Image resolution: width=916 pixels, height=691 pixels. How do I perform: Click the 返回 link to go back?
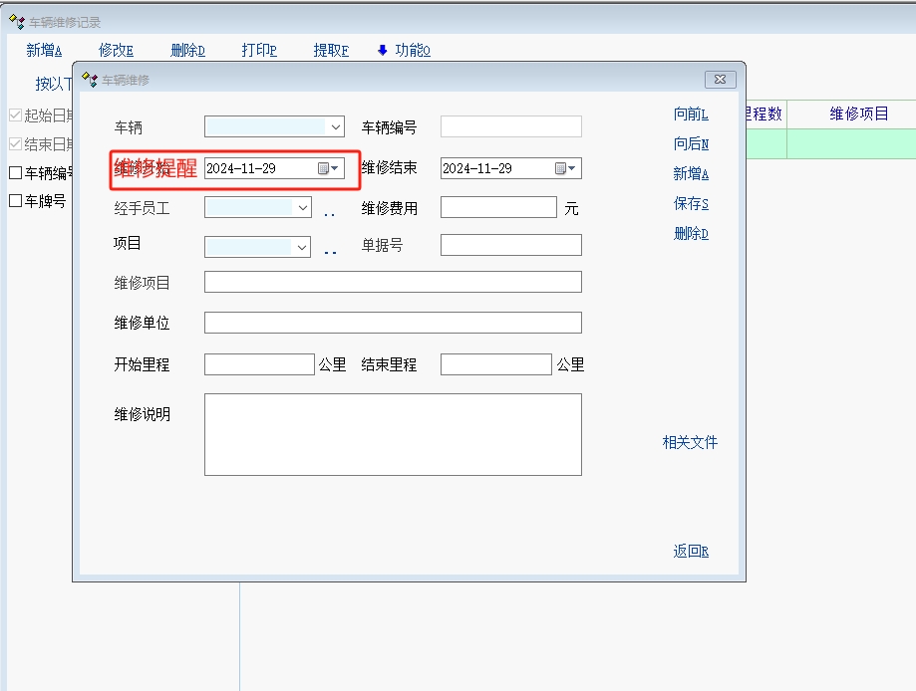(691, 552)
